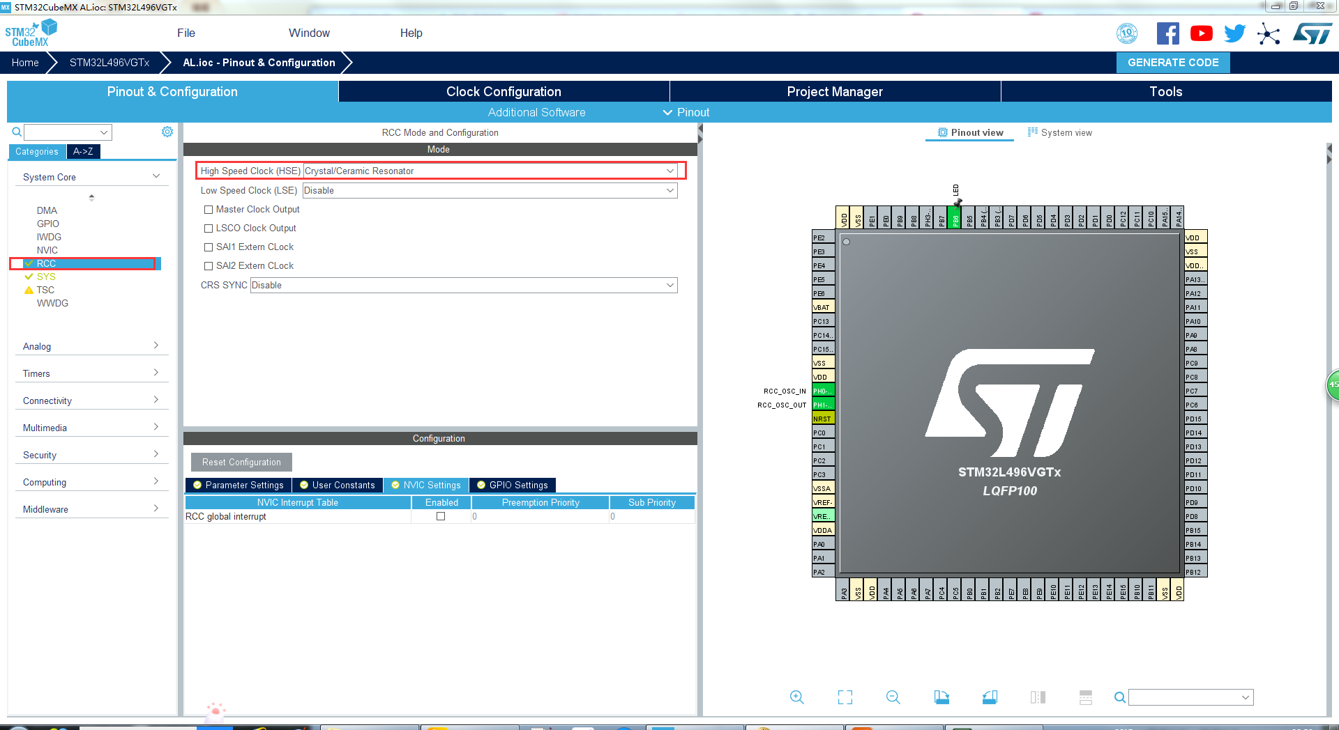
Task: Go to Home breadcrumb
Action: tap(25, 63)
